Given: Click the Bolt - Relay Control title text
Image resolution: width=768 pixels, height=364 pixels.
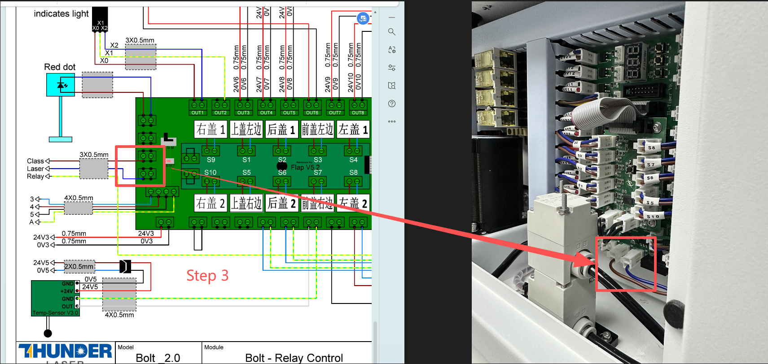Looking at the screenshot, I should click(294, 358).
